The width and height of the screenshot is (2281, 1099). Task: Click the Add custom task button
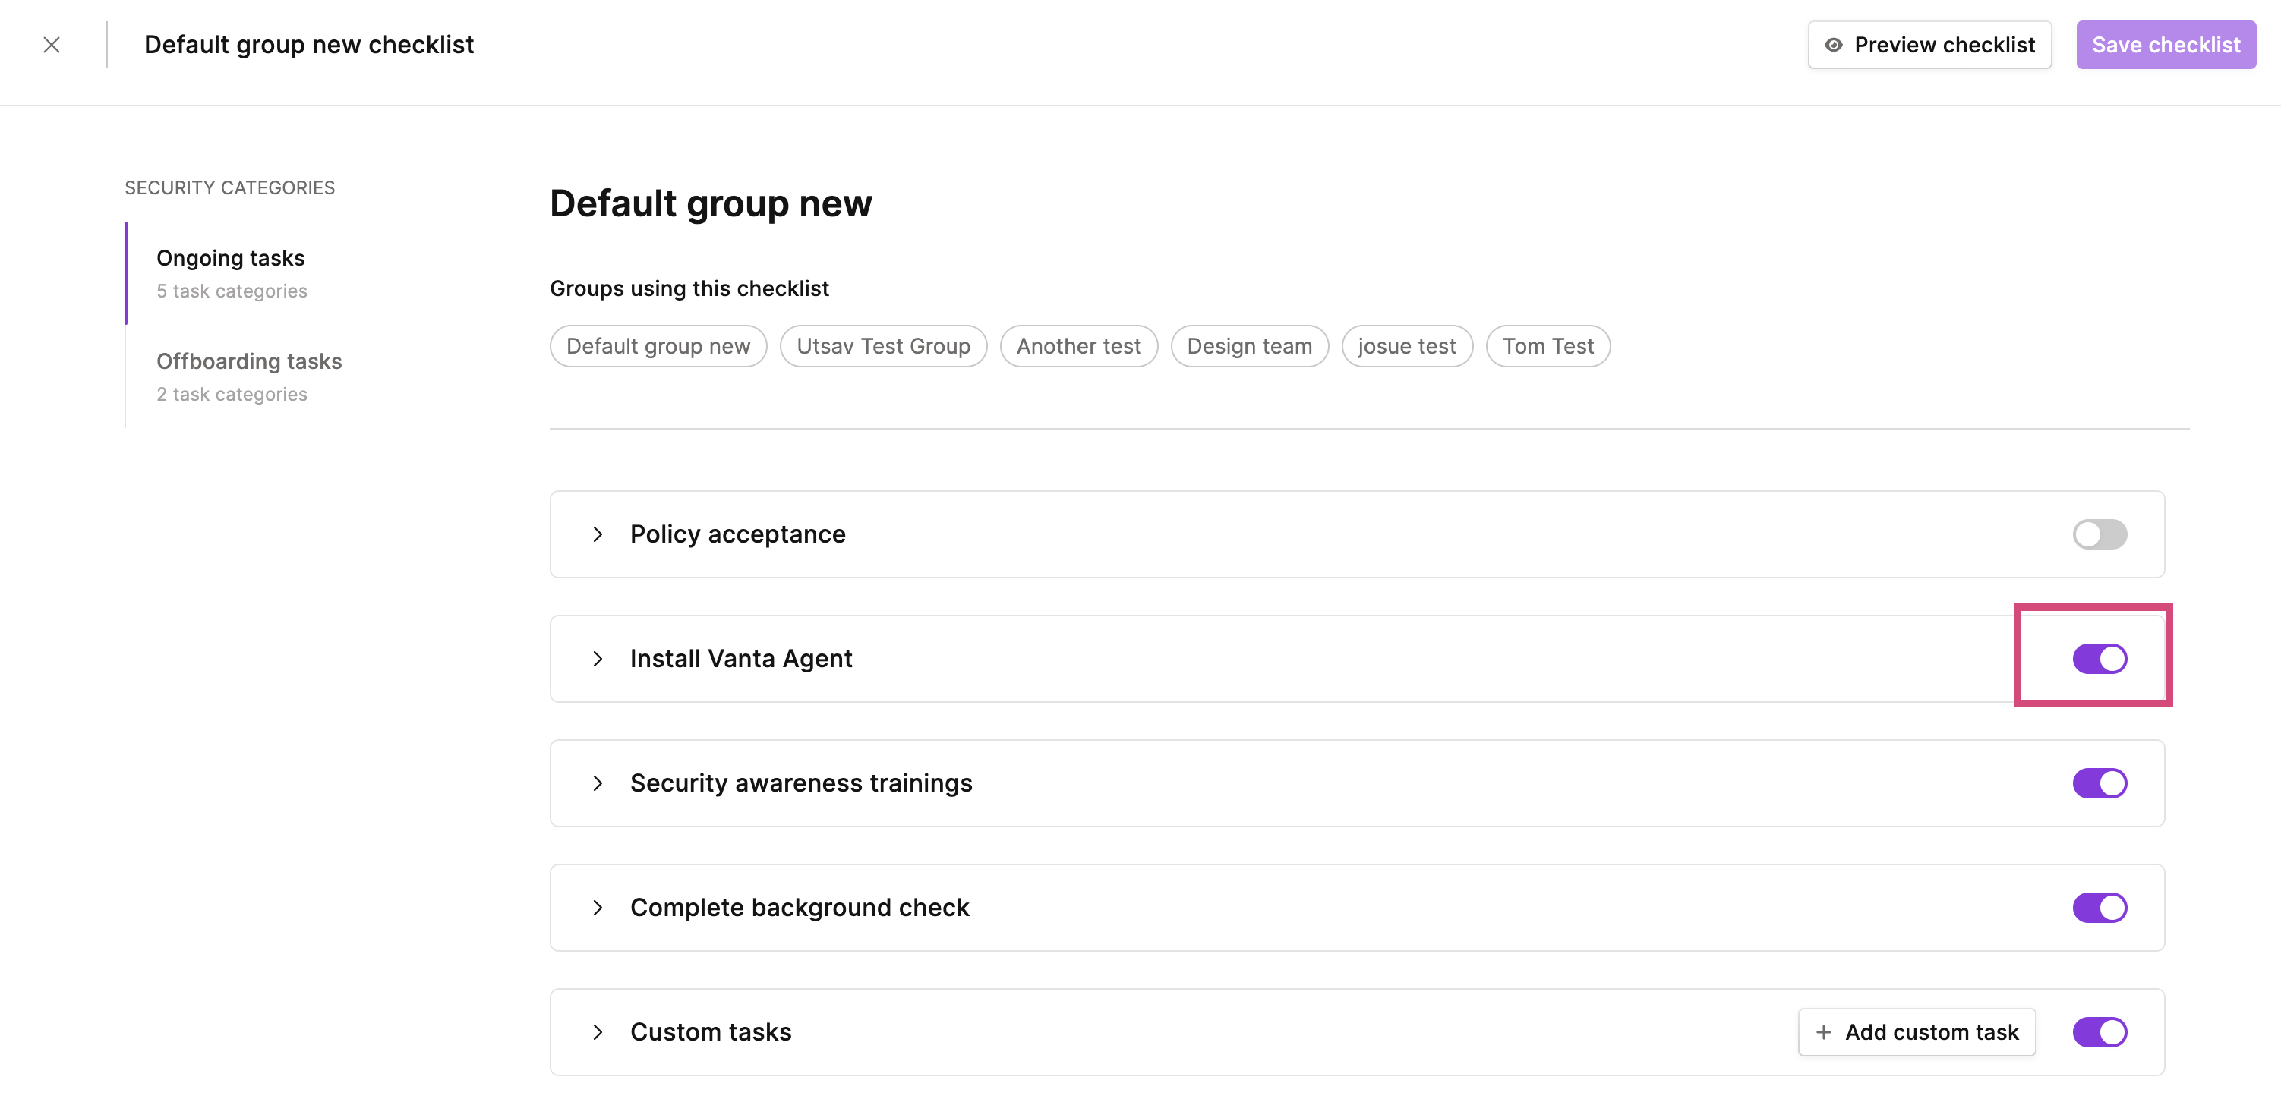pyautogui.click(x=1917, y=1033)
